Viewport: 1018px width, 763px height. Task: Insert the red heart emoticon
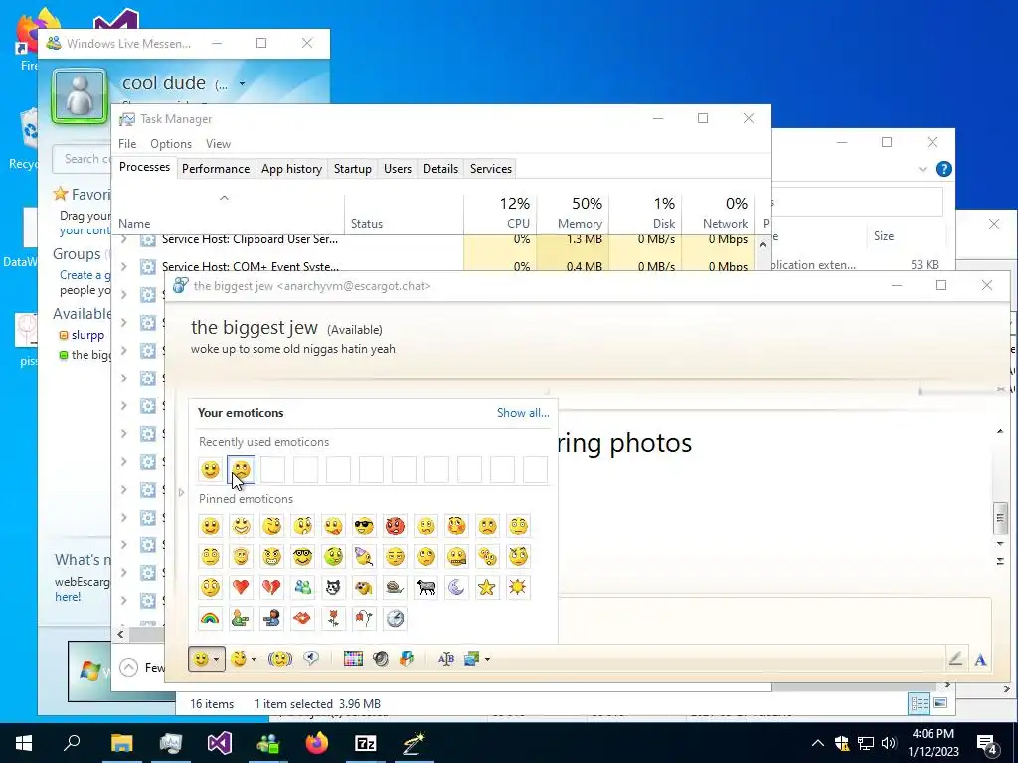tap(241, 587)
